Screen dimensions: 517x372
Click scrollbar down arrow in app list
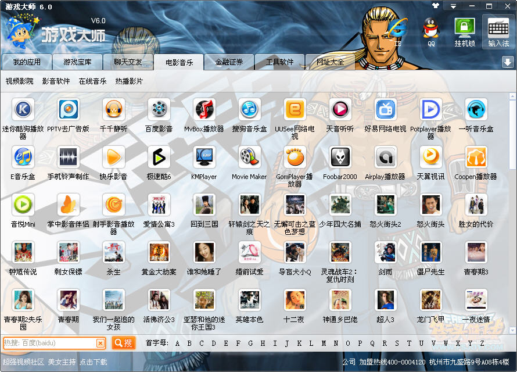click(x=512, y=330)
